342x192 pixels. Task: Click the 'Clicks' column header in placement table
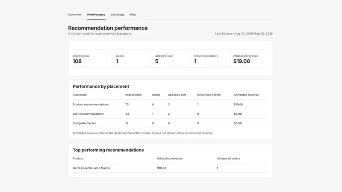tap(156, 95)
